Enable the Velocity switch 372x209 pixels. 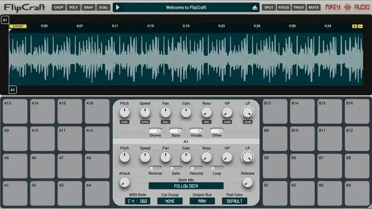tap(196, 168)
